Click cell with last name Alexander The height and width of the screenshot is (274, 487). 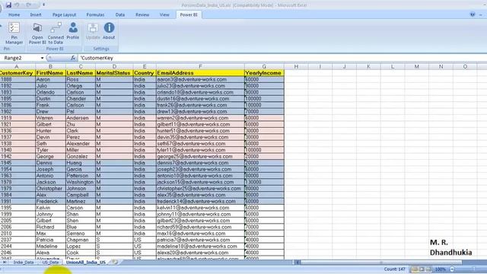click(81, 144)
